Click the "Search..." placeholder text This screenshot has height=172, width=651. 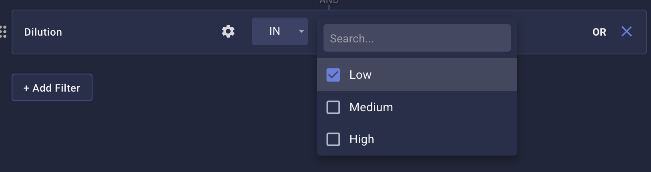[352, 38]
